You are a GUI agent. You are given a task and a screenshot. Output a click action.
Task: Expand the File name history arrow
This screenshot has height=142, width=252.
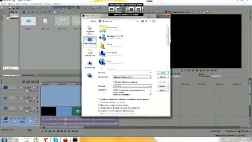[150, 73]
